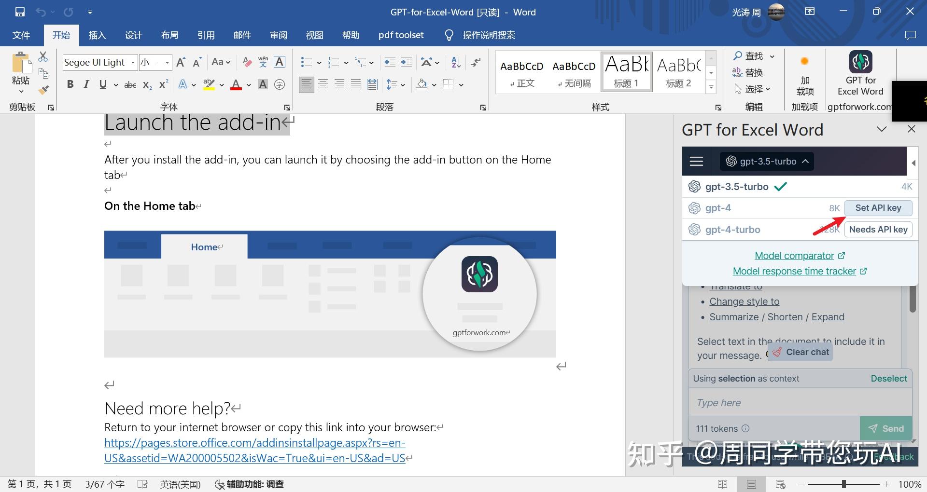Switch to the Design tab
This screenshot has width=927, height=492.
pyautogui.click(x=133, y=35)
